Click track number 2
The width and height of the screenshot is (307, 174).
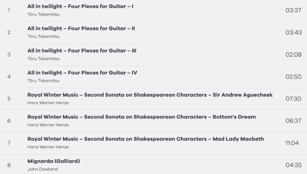tap(9, 32)
